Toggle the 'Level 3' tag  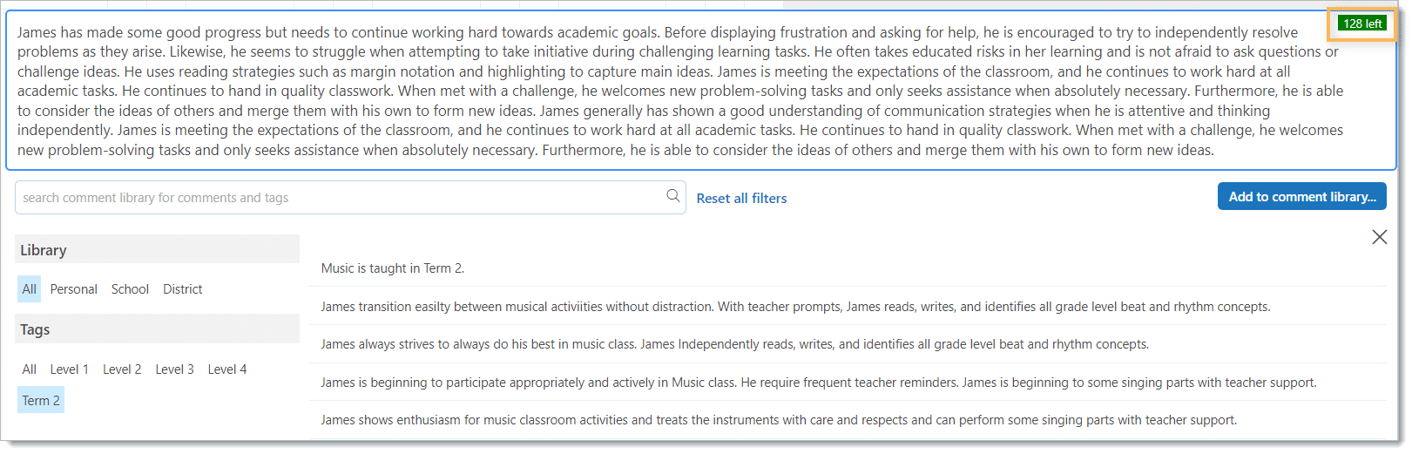pos(174,369)
